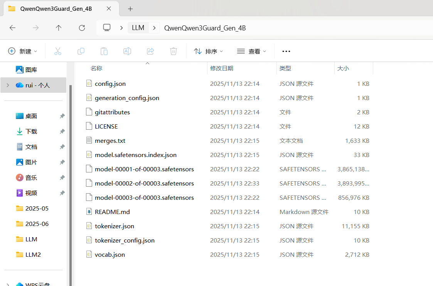Unpin 下载 using its pin icon
Image resolution: width=433 pixels, height=286 pixels.
[62, 132]
